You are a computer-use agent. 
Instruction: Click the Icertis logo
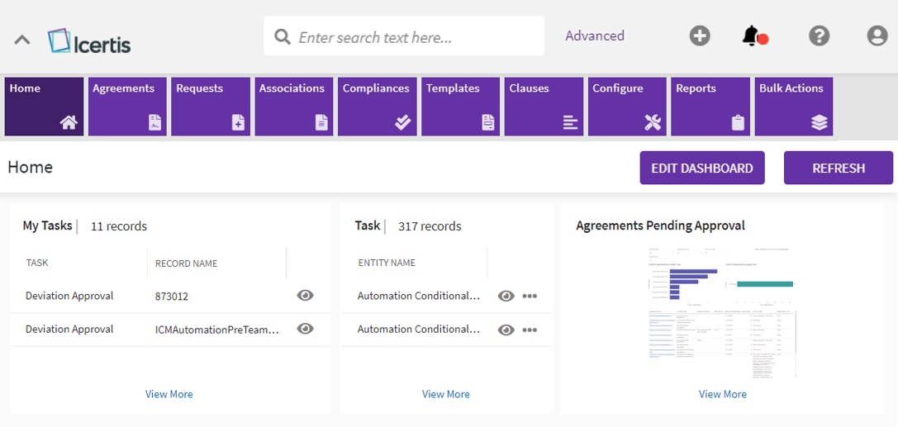pos(89,40)
